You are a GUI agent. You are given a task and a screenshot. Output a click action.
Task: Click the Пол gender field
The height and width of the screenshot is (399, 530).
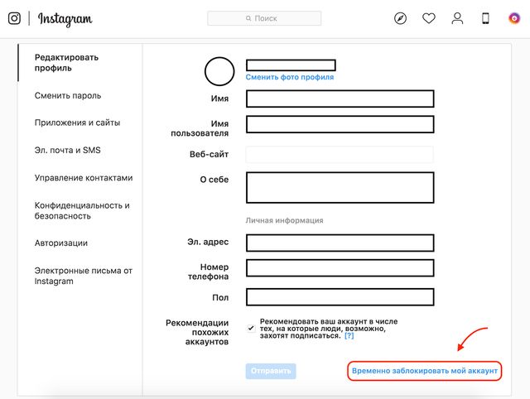tap(340, 297)
